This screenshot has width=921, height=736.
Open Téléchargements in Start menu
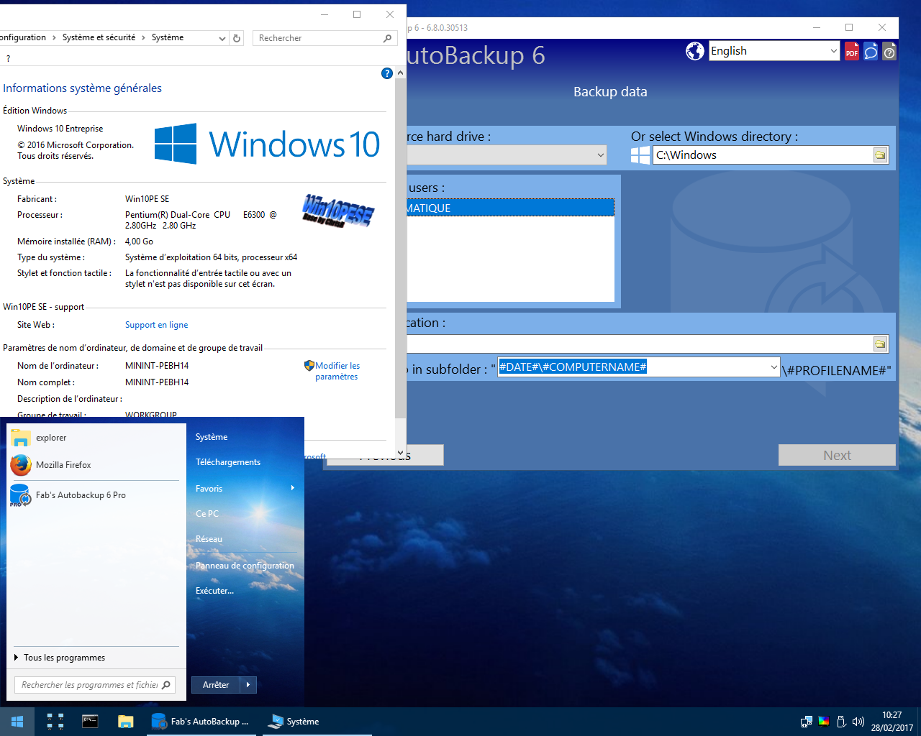[228, 462]
